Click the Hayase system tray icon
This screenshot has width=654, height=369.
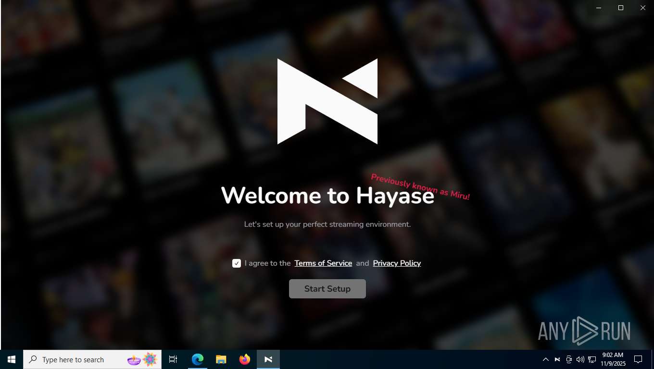tap(557, 359)
